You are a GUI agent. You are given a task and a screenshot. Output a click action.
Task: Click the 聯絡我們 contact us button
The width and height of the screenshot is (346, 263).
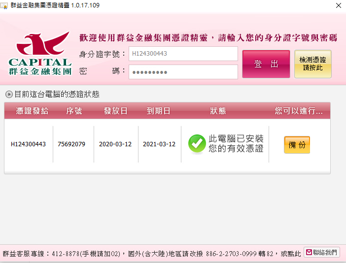(322, 252)
